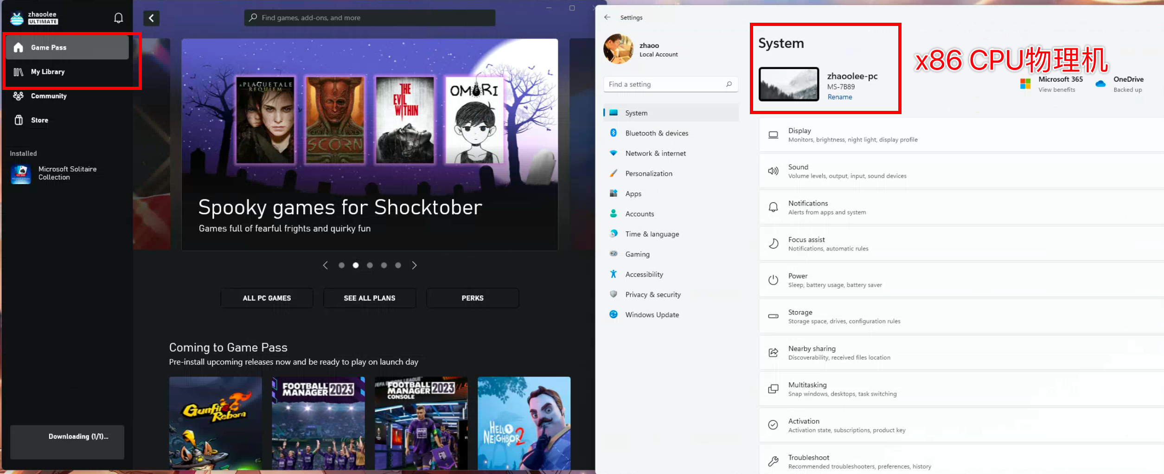Open Community section in Xbox app

68,96
